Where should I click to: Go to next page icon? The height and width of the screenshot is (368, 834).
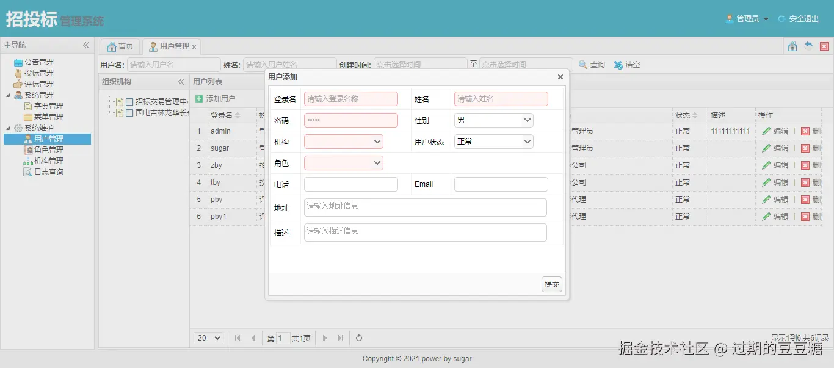pyautogui.click(x=325, y=338)
